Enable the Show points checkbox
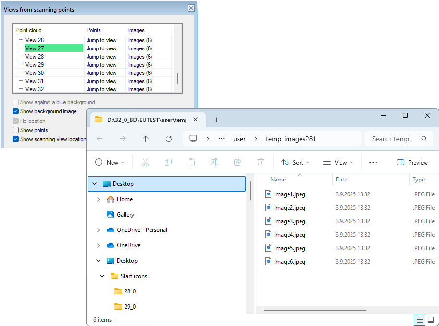This screenshot has width=439, height=326. (x=16, y=130)
